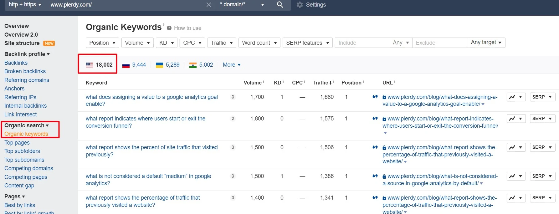Open position history chart for 'default medium' keyword

516,176
